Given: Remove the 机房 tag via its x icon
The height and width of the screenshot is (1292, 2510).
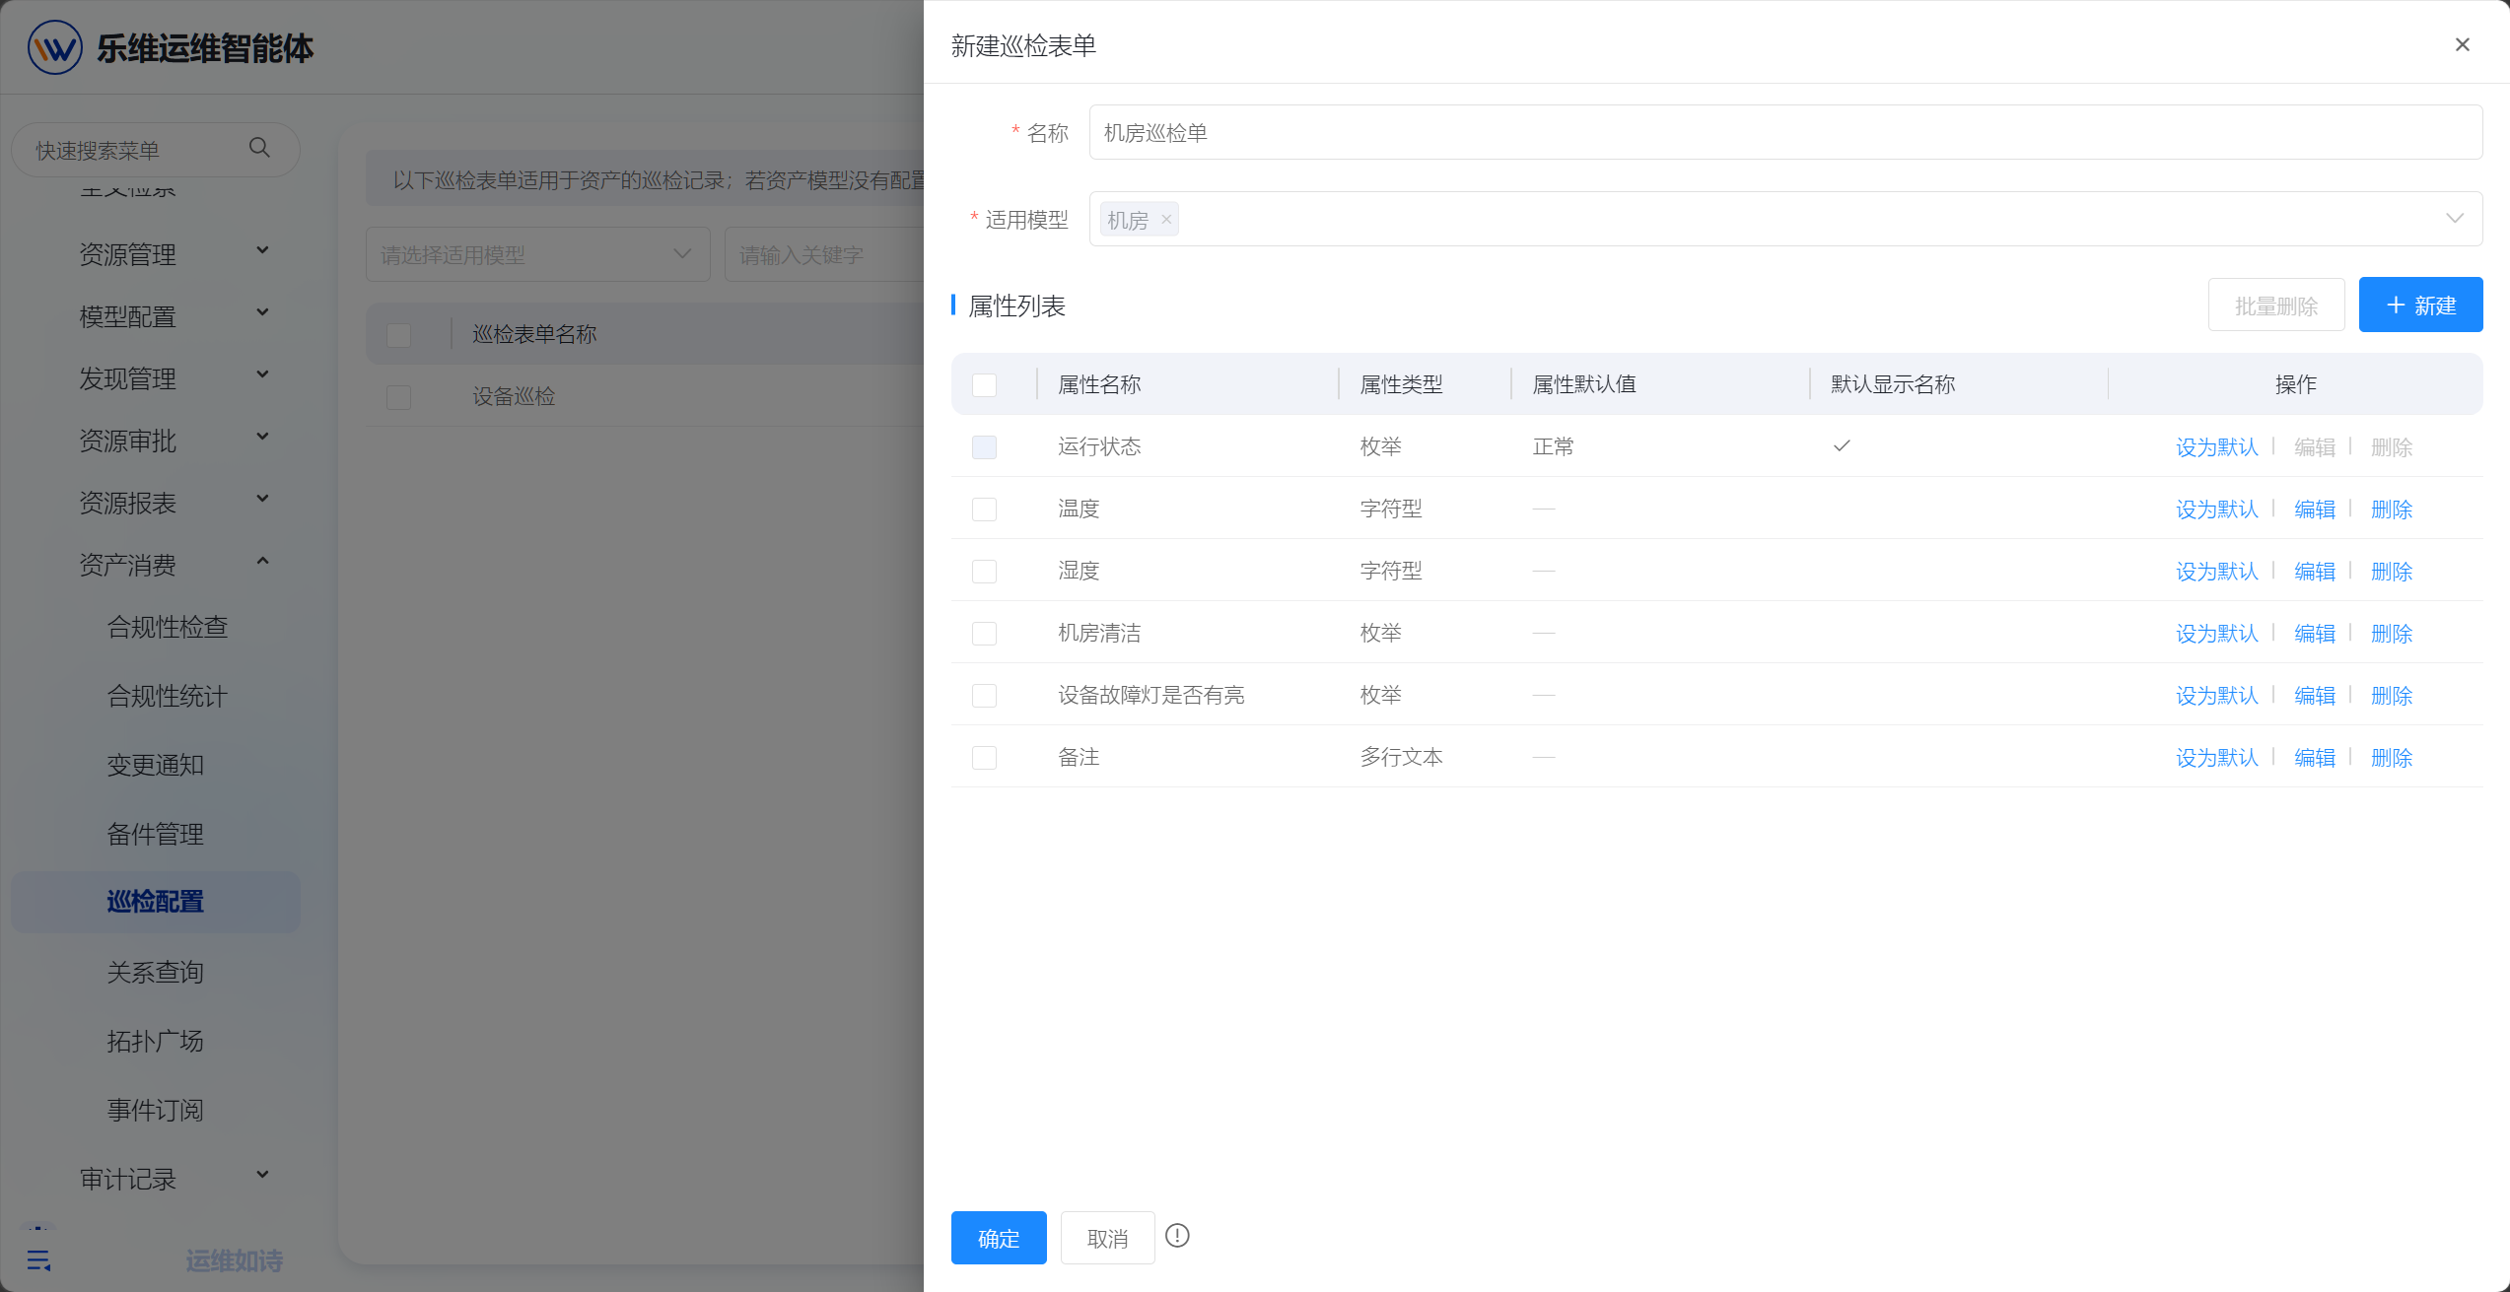Looking at the screenshot, I should click(x=1166, y=220).
